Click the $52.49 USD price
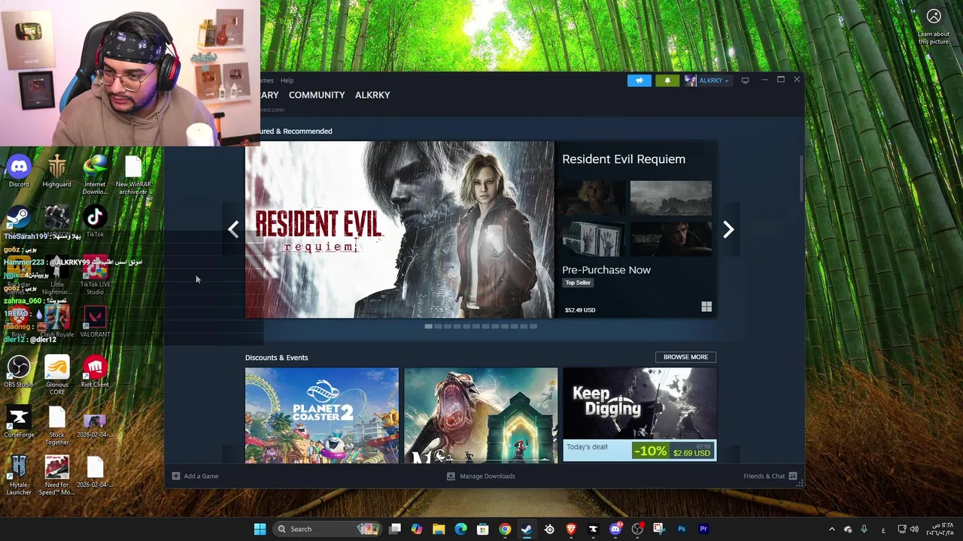Viewport: 963px width, 541px height. click(580, 310)
